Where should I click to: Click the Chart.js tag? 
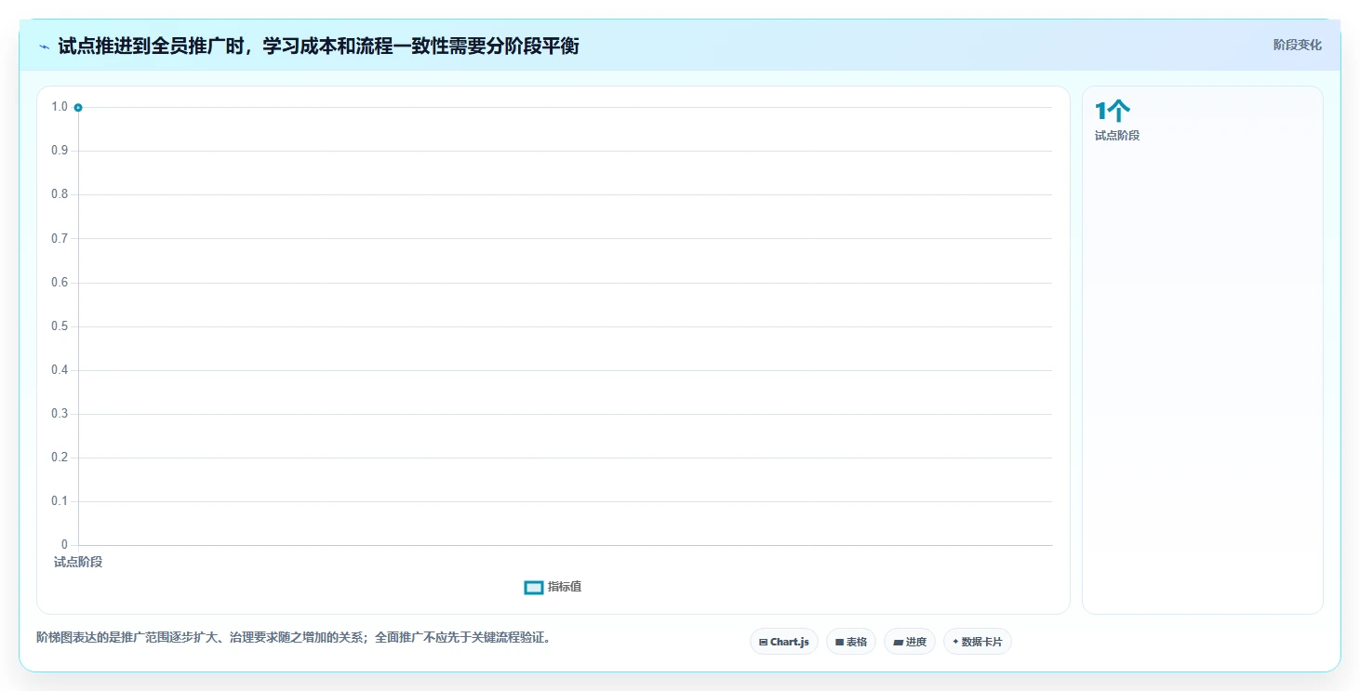coord(784,642)
